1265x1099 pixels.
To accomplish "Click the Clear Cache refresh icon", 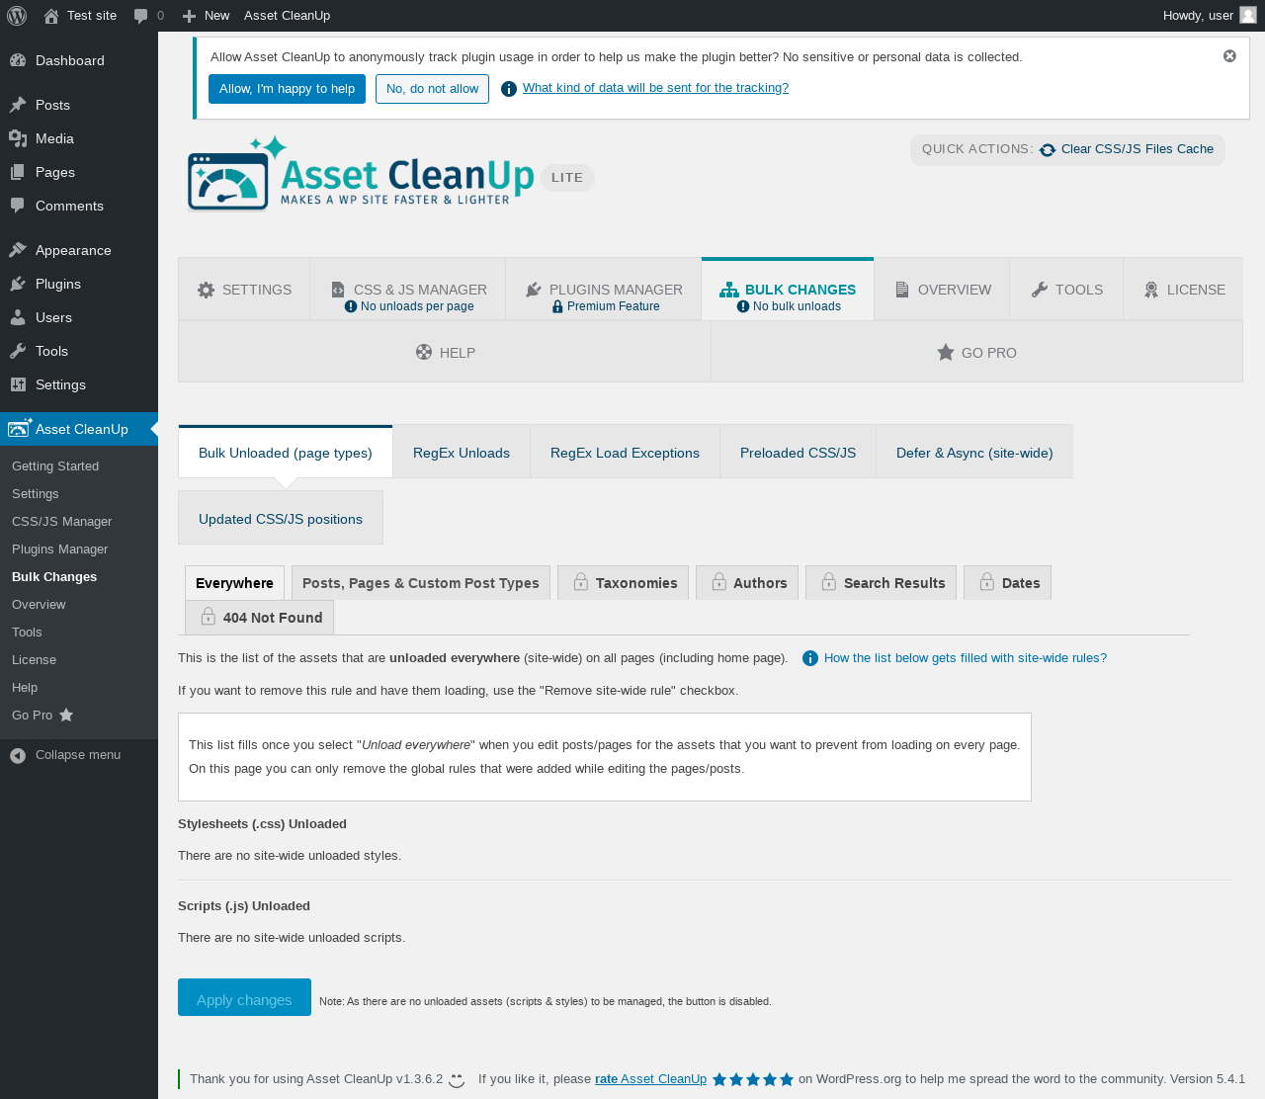I will click(1048, 149).
